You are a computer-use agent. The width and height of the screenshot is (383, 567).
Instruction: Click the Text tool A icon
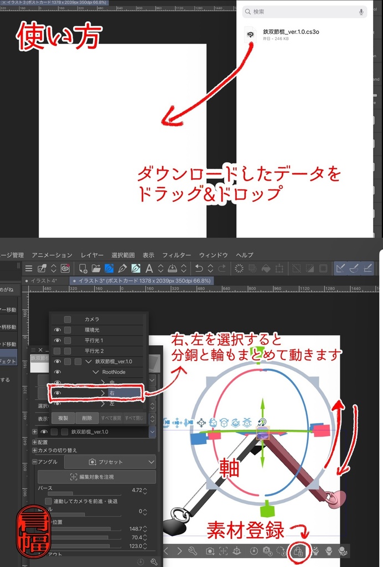point(149,269)
